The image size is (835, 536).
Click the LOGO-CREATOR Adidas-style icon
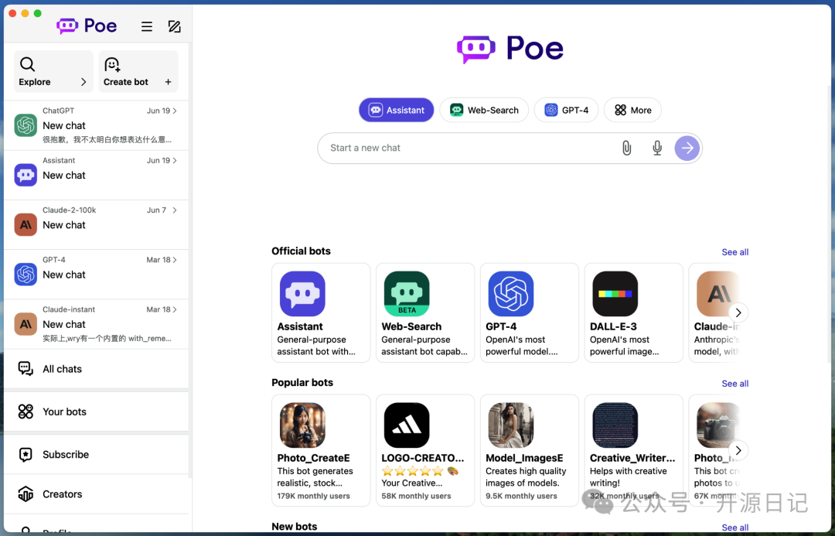click(407, 425)
